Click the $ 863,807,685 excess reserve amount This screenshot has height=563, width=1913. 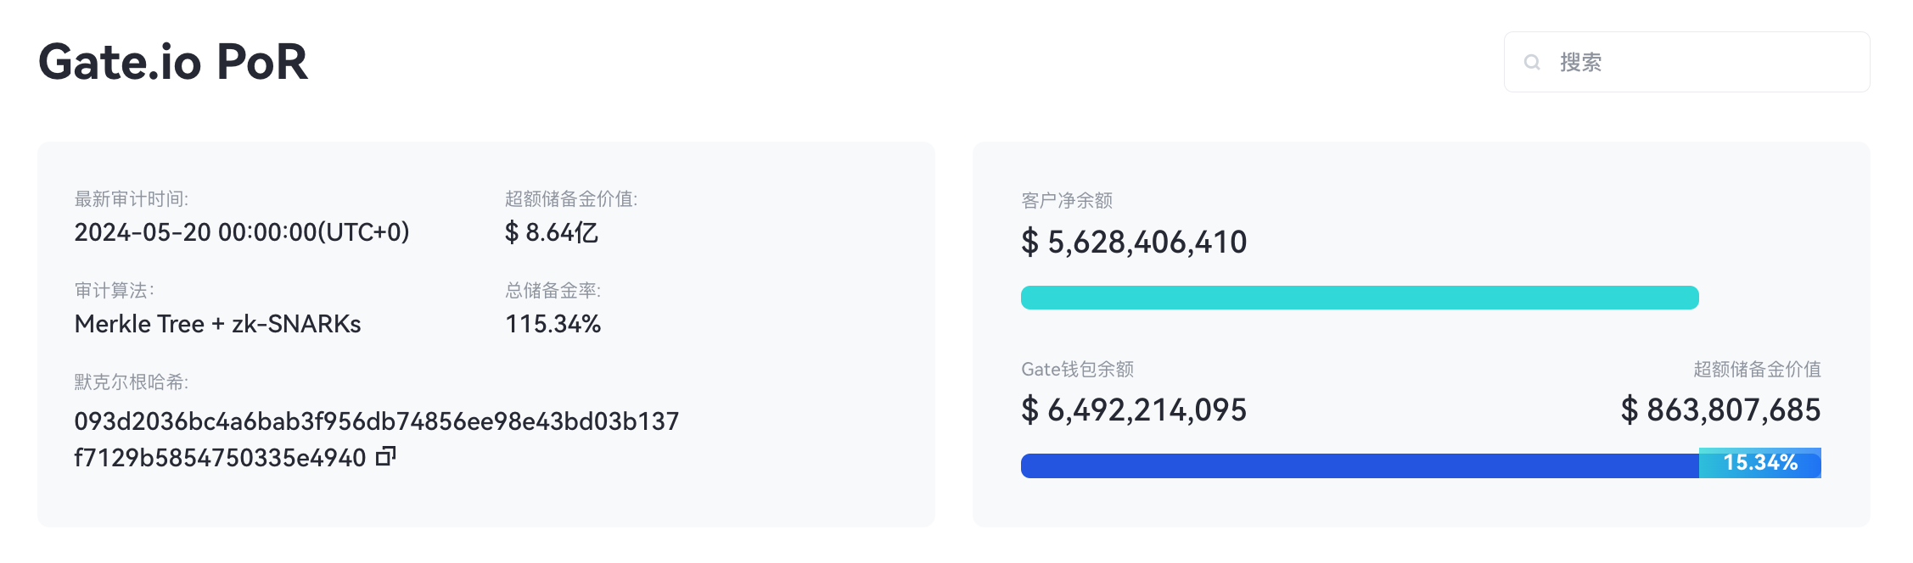[1720, 410]
